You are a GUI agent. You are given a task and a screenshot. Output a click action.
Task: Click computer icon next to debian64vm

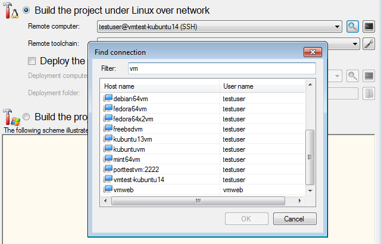tap(108, 98)
